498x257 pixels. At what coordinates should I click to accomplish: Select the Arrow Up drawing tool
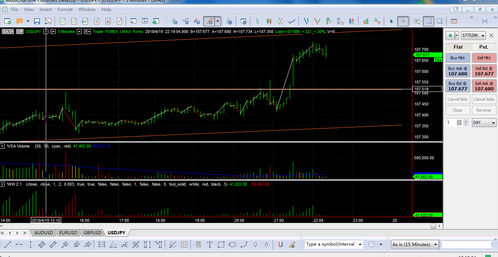[x=266, y=244]
